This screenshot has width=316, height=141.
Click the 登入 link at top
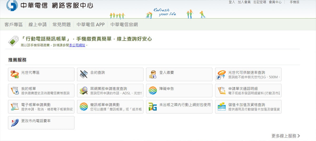(232, 2)
